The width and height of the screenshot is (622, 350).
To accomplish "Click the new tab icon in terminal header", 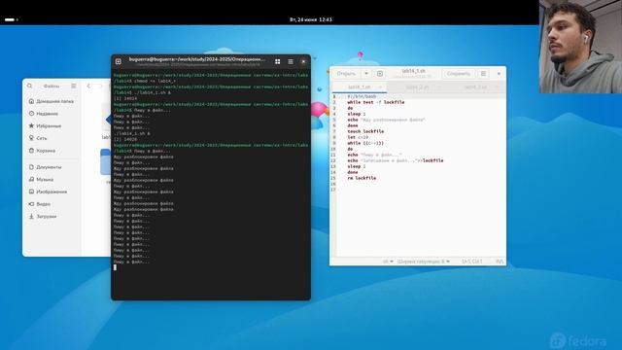I will click(119, 61).
